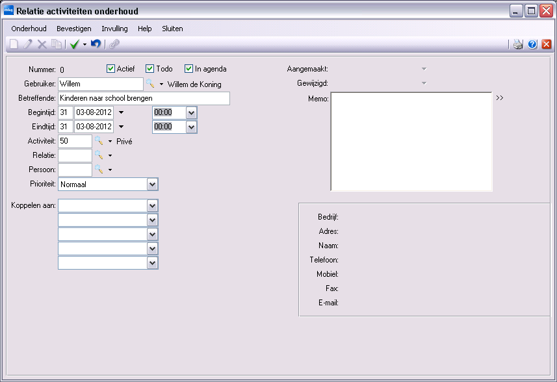Click the red close icon in toolbar

(547, 44)
